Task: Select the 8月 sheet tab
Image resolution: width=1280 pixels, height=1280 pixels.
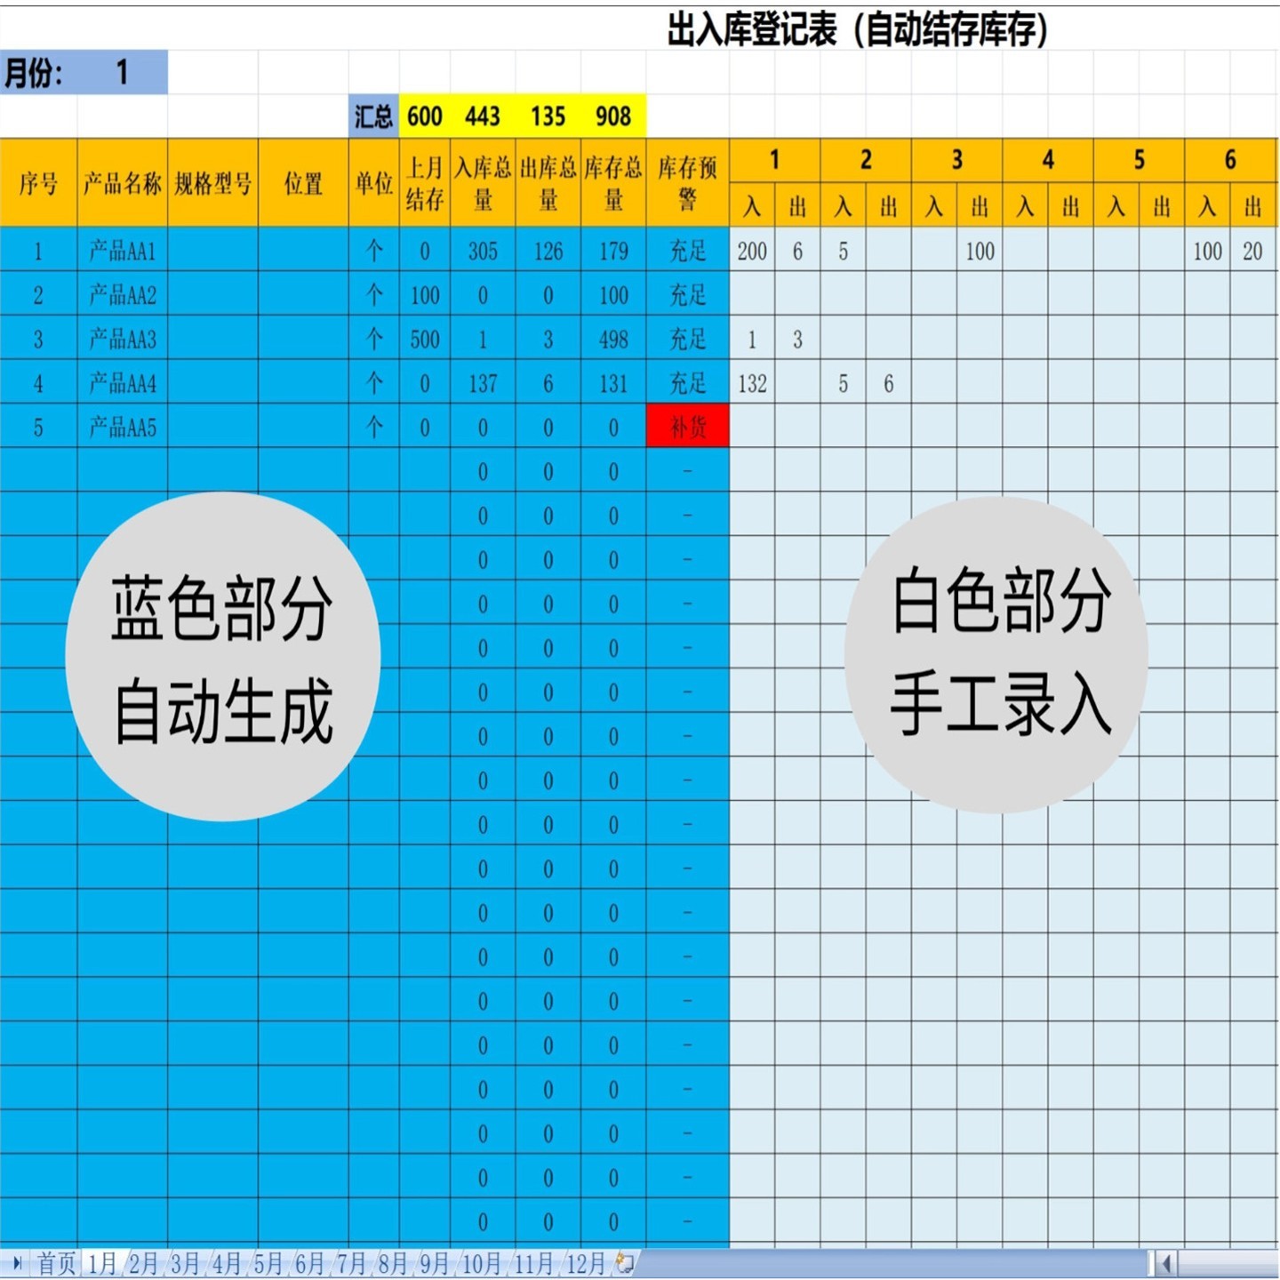Action: point(392,1263)
